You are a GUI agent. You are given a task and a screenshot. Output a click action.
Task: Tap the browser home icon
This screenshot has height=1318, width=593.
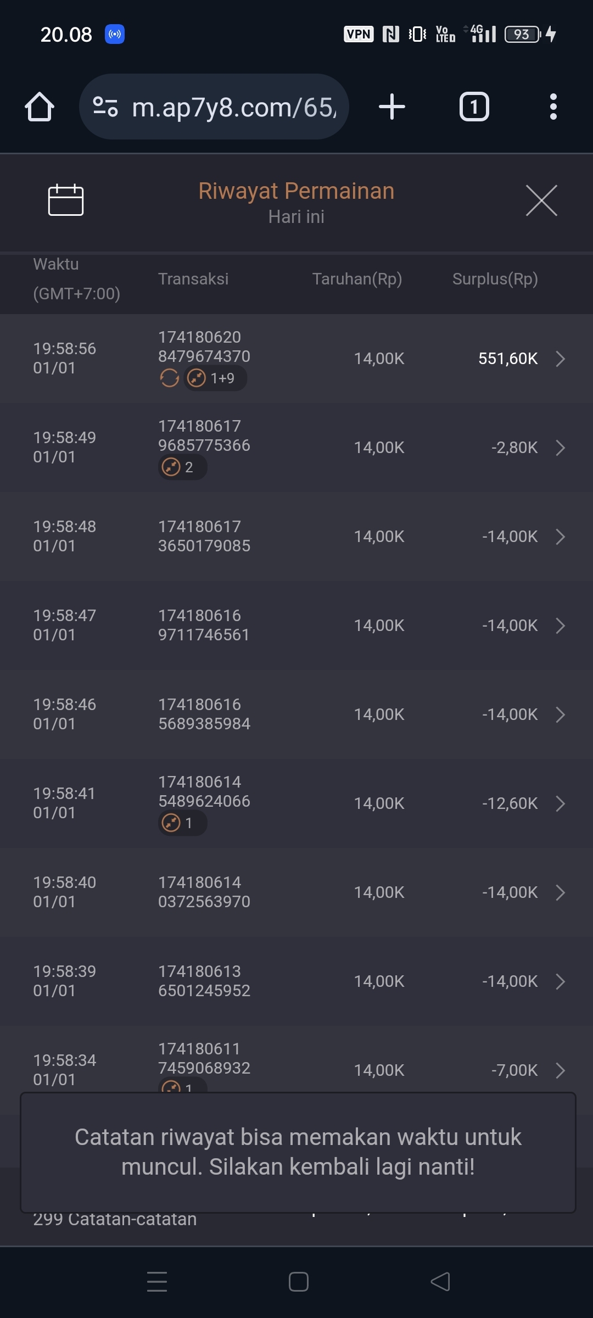pos(40,107)
